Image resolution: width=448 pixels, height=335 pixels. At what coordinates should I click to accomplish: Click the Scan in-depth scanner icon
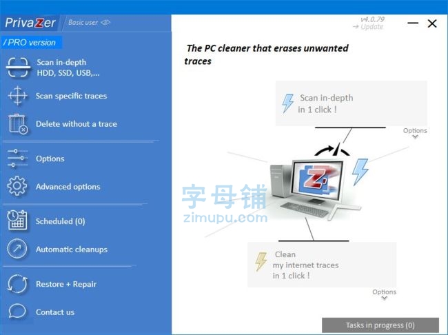pos(18,68)
